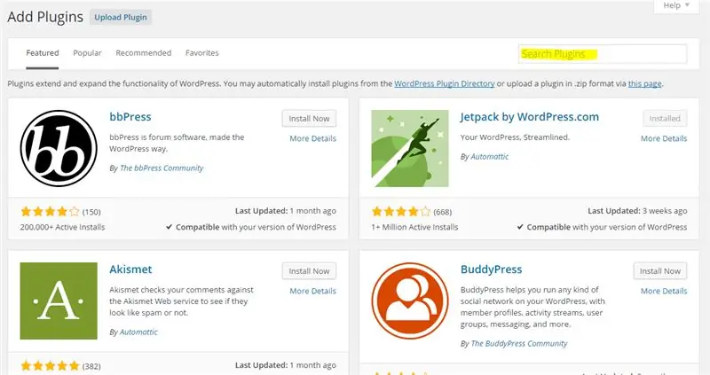Image resolution: width=710 pixels, height=375 pixels.
Task: Open More Details for BuddyPress
Action: (664, 291)
